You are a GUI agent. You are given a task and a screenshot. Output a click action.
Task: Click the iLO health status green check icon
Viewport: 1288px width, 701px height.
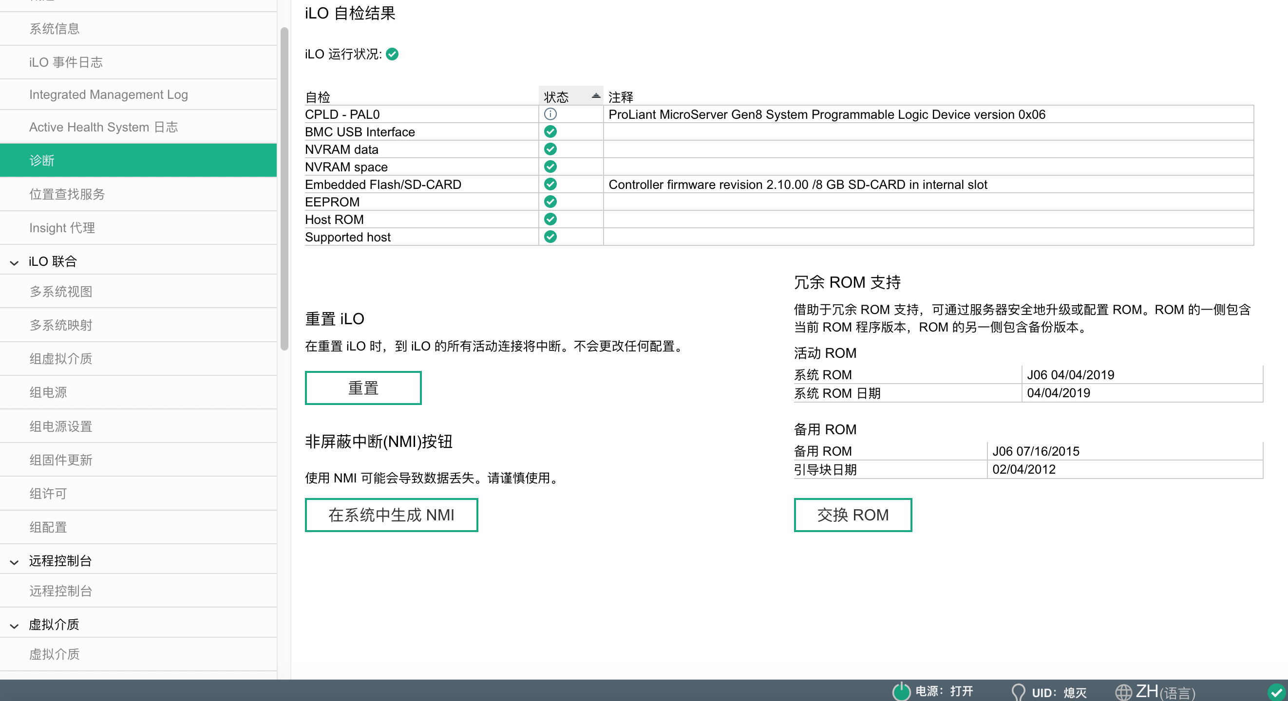click(393, 54)
